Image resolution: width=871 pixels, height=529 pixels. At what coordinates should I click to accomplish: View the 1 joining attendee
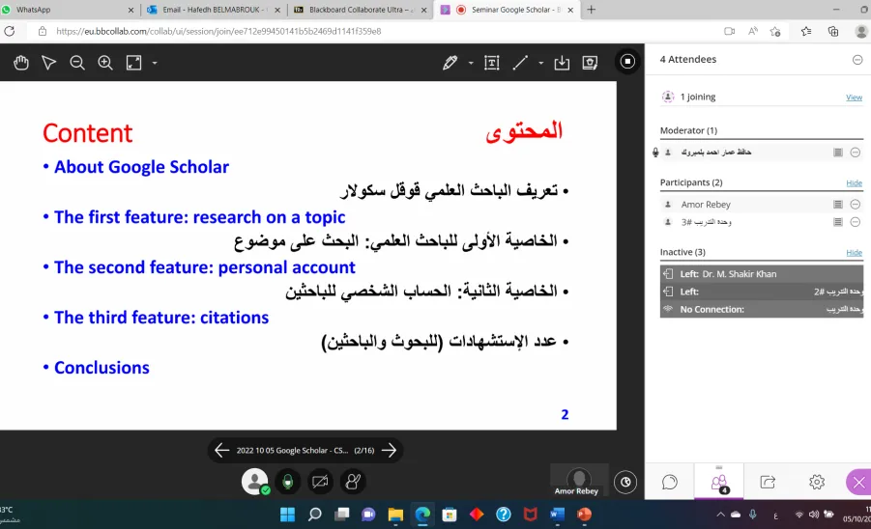click(x=854, y=97)
